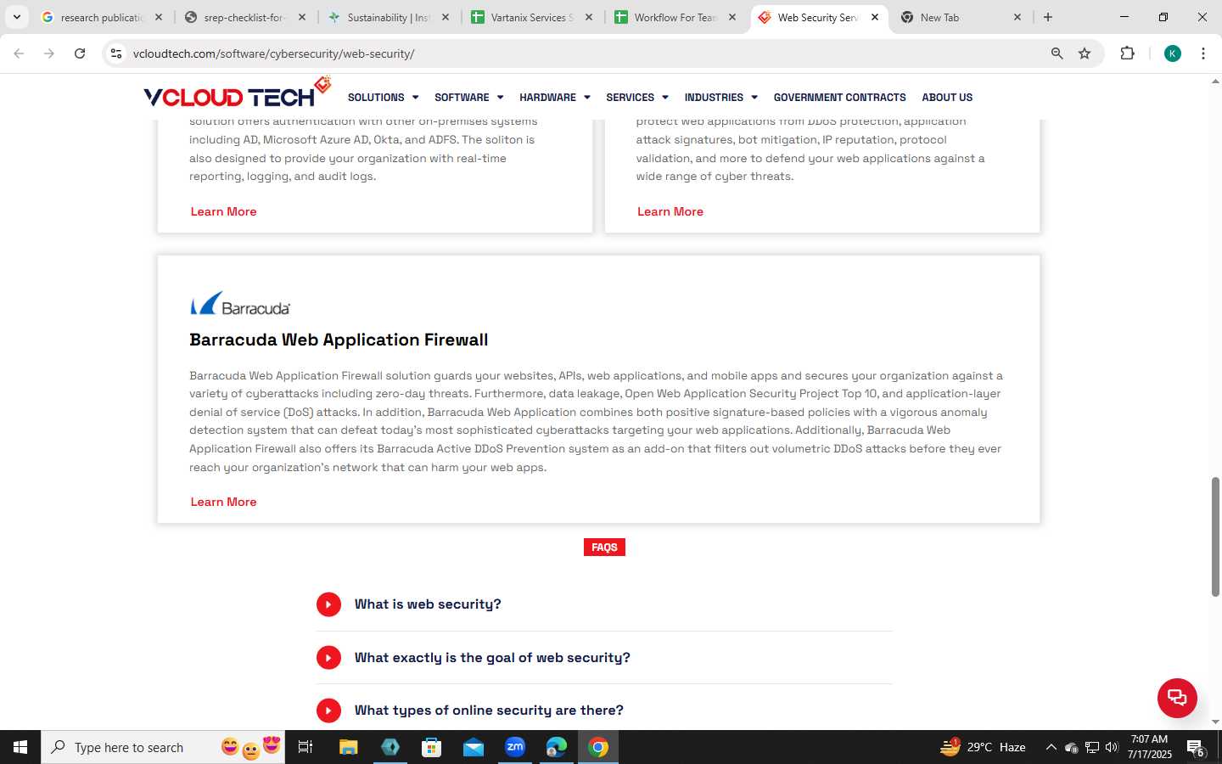
Task: Open volume control speaker icon
Action: click(1112, 747)
